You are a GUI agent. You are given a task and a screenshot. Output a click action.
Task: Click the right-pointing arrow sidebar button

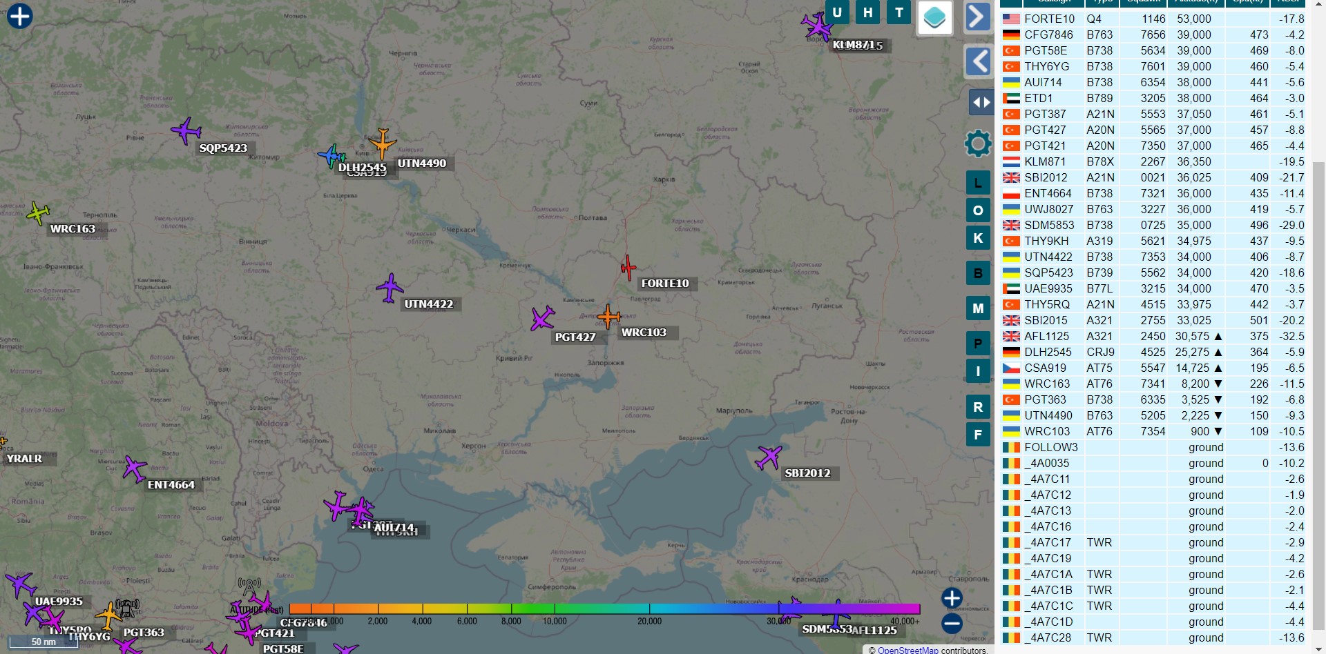pos(978,17)
